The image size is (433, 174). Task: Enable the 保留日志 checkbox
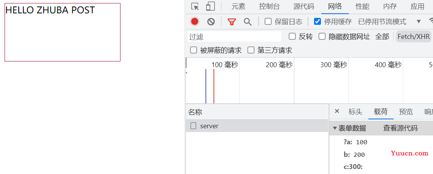tap(268, 21)
